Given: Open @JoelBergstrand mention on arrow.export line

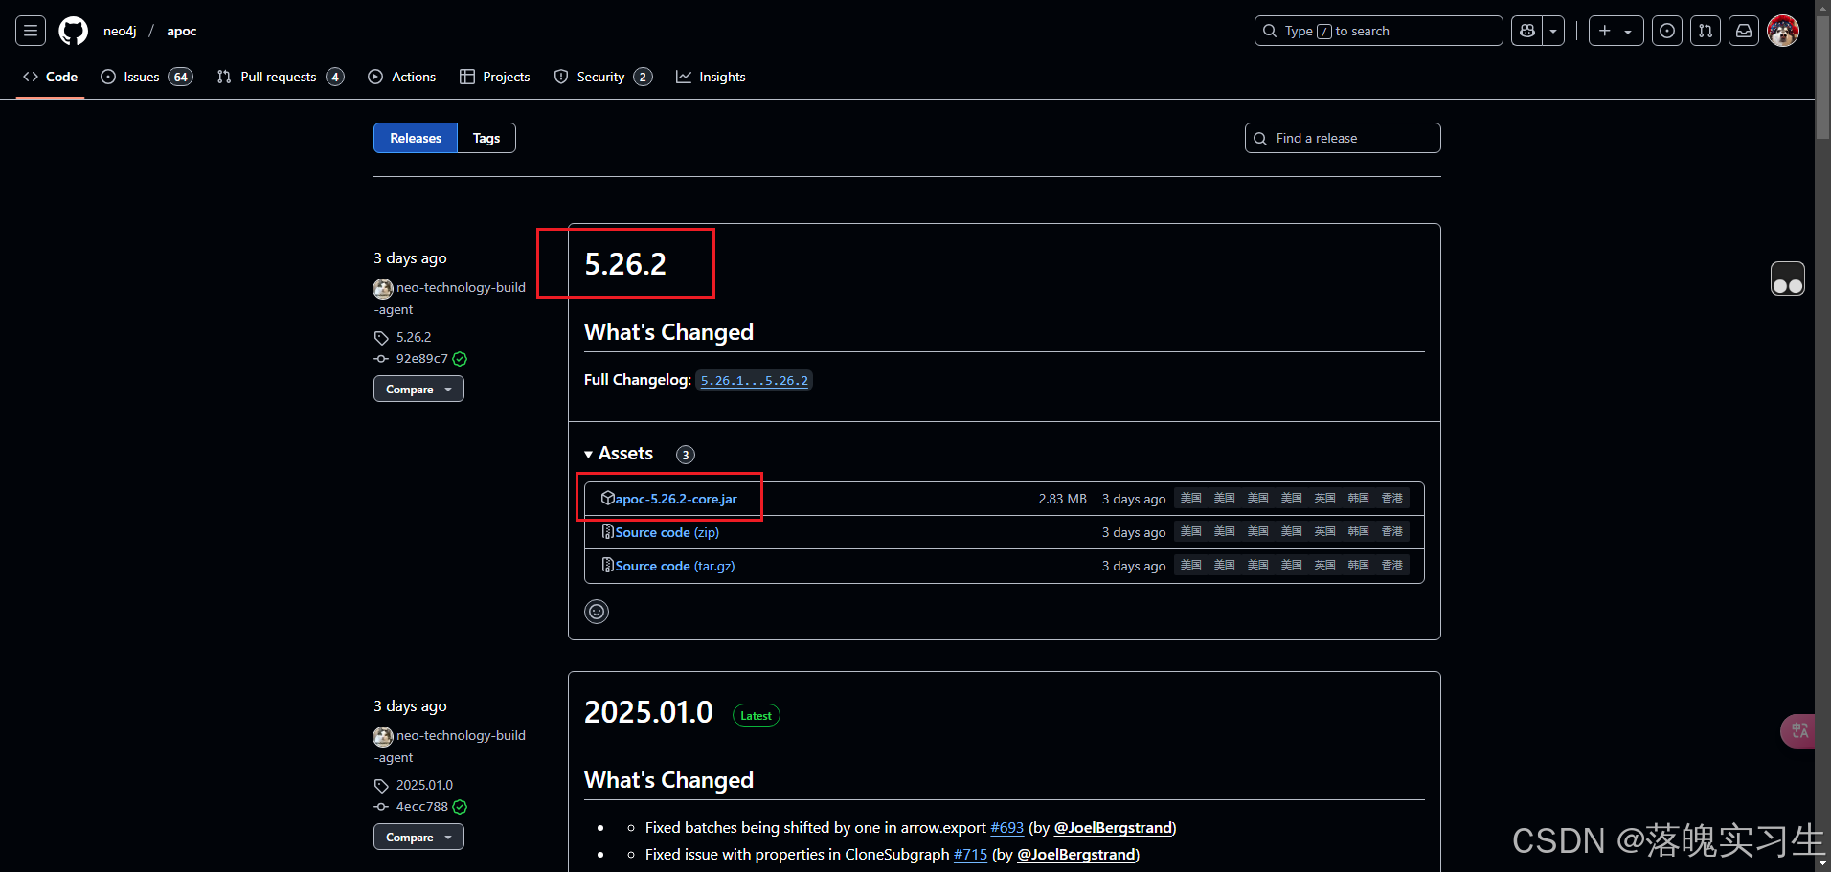Looking at the screenshot, I should [1114, 828].
